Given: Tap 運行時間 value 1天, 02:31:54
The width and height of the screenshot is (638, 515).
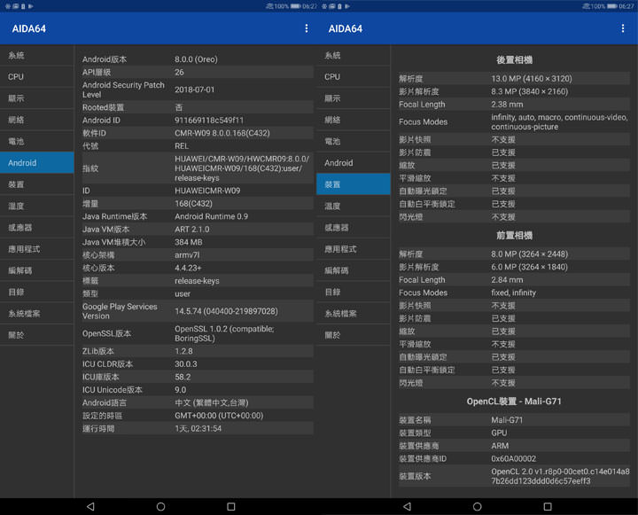Looking at the screenshot, I should pyautogui.click(x=198, y=428).
